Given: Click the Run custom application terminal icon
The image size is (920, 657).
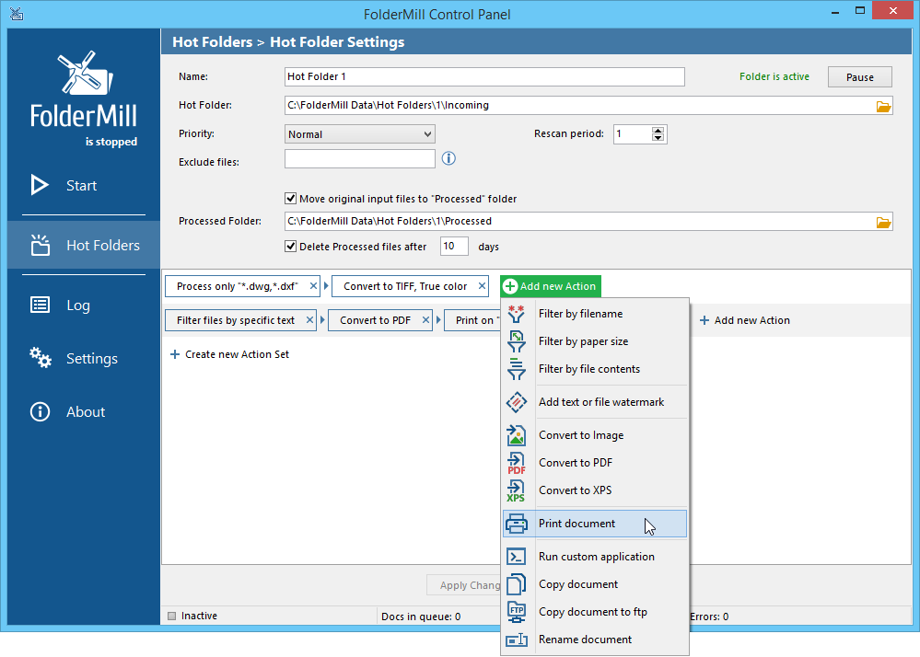Looking at the screenshot, I should click(x=517, y=557).
